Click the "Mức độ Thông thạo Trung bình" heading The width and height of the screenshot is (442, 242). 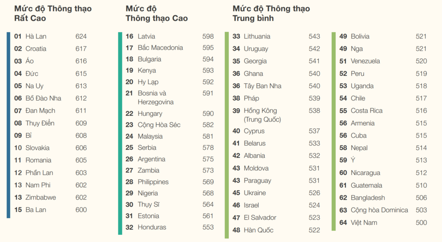[x=271, y=13]
